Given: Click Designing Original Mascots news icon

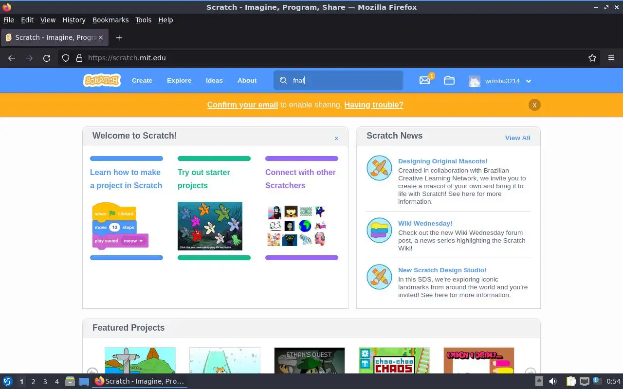Looking at the screenshot, I should coord(379,168).
